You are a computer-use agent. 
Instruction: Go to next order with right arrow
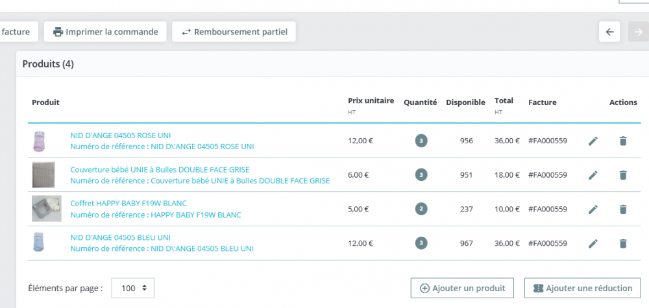pyautogui.click(x=638, y=32)
